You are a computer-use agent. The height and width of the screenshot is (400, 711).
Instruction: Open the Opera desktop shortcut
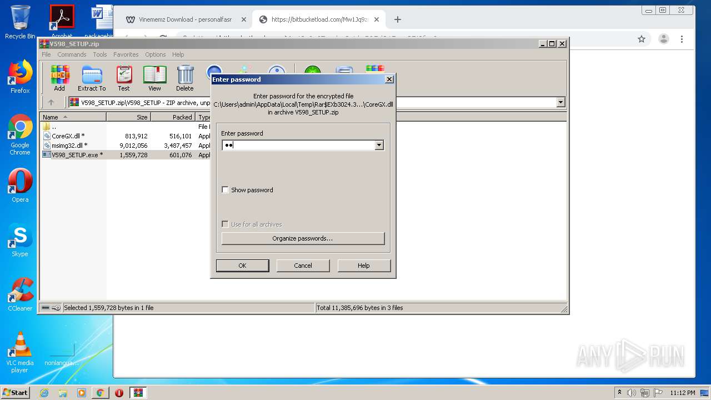pos(20,186)
